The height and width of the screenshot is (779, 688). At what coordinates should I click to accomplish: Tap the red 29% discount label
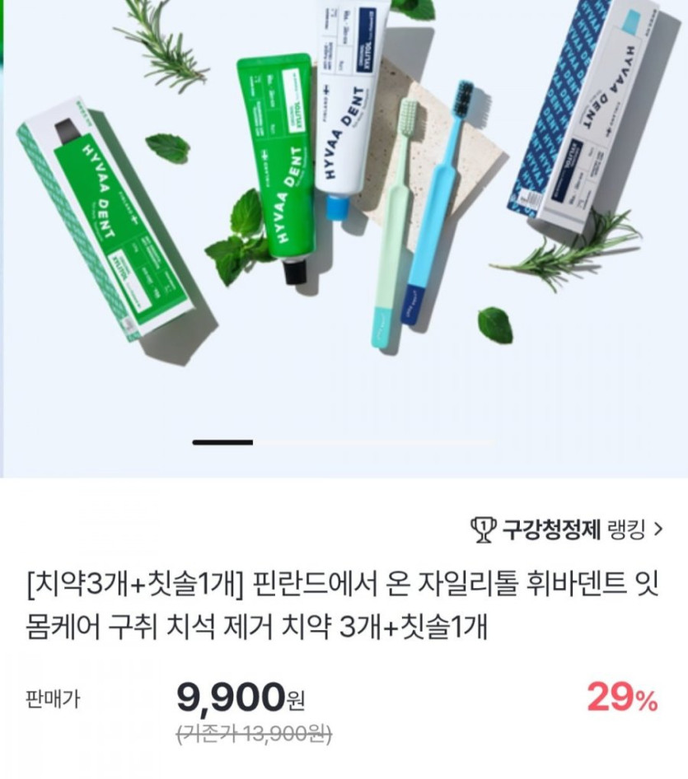click(x=622, y=698)
